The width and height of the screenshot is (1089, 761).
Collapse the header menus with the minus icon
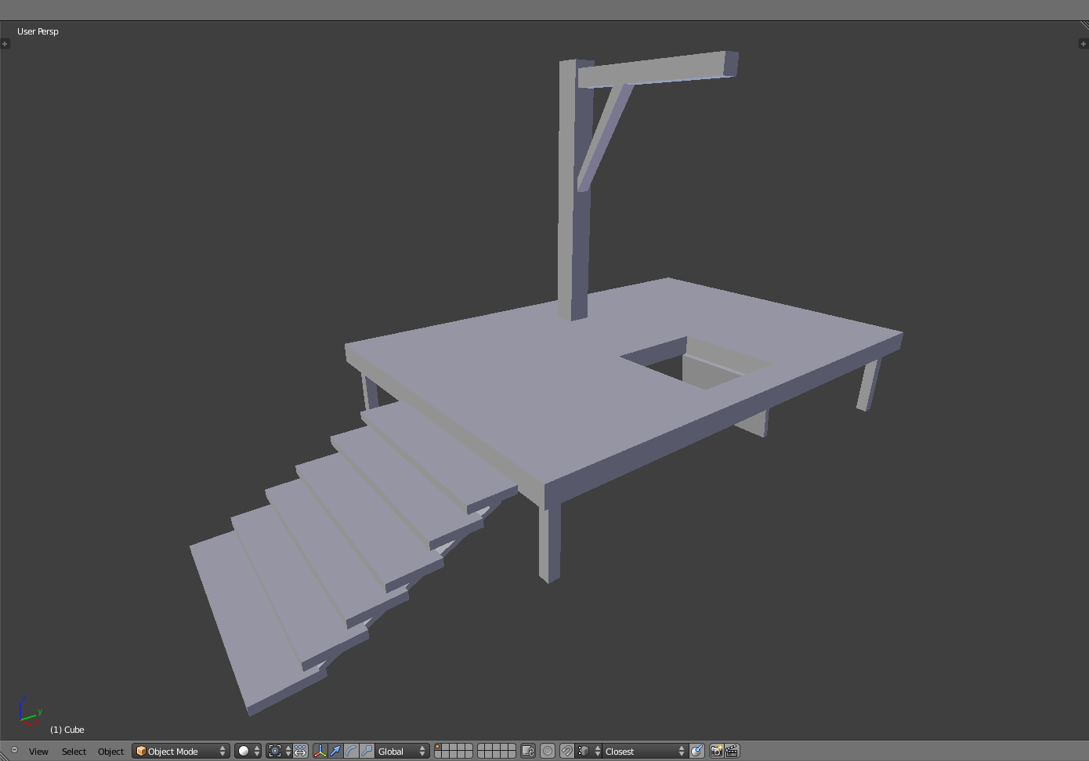(14, 750)
